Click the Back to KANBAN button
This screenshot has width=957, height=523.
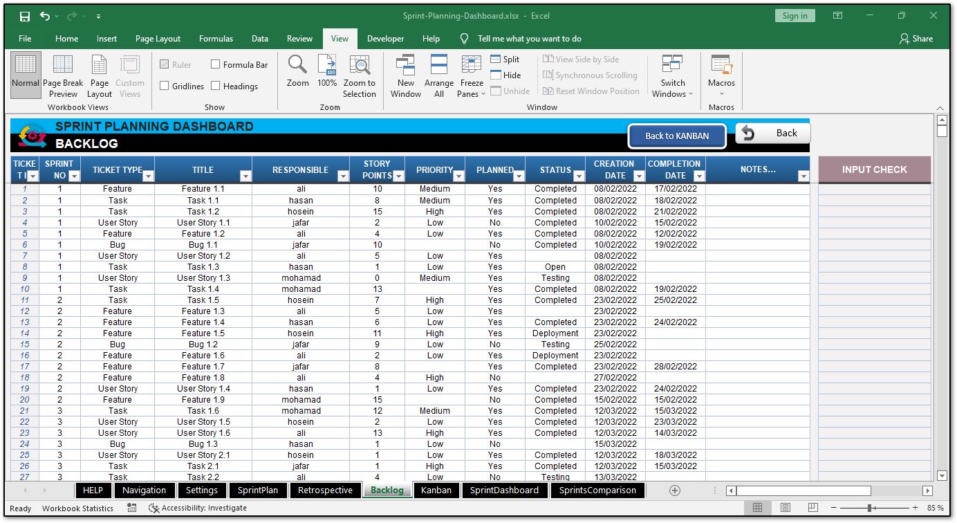click(677, 136)
